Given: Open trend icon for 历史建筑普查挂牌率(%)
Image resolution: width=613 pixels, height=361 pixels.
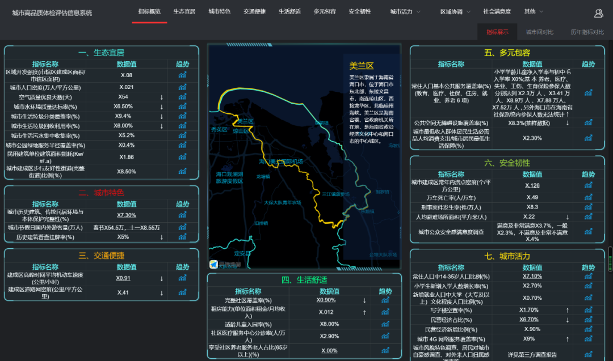Looking at the screenshot, I should (182, 237).
